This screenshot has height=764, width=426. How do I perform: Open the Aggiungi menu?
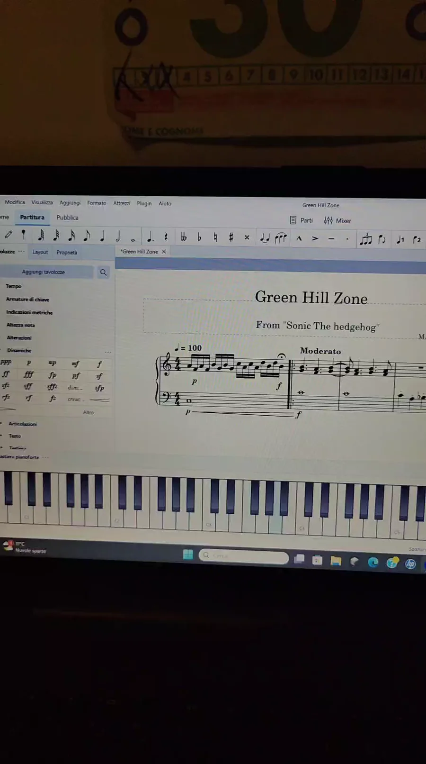(70, 203)
